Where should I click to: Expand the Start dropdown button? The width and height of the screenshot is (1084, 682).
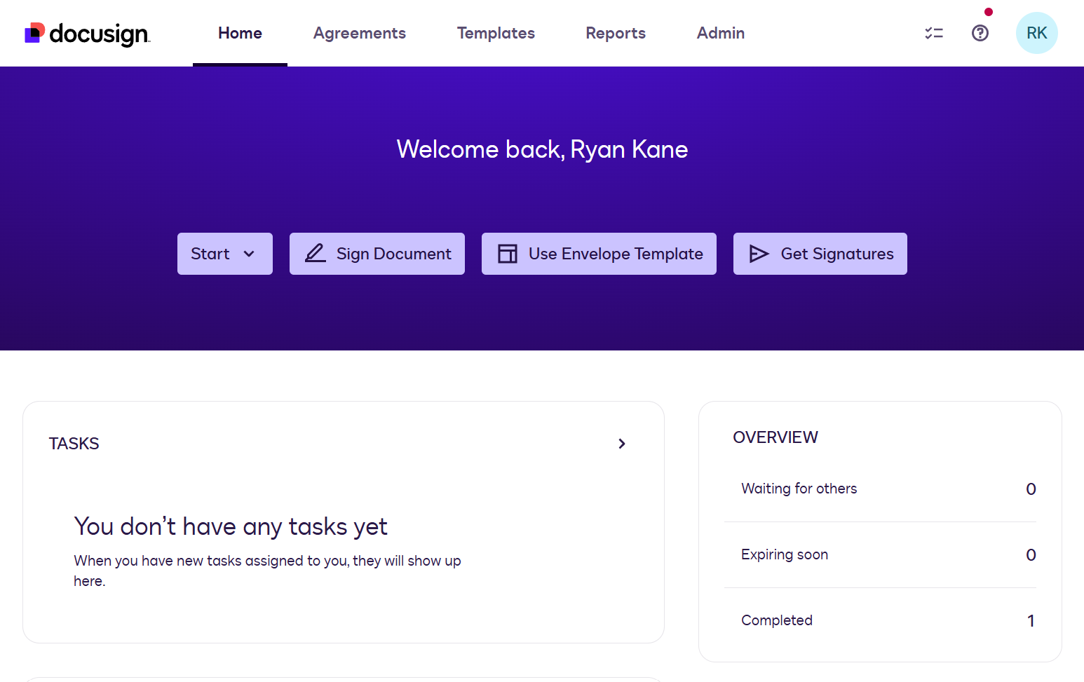[225, 254]
